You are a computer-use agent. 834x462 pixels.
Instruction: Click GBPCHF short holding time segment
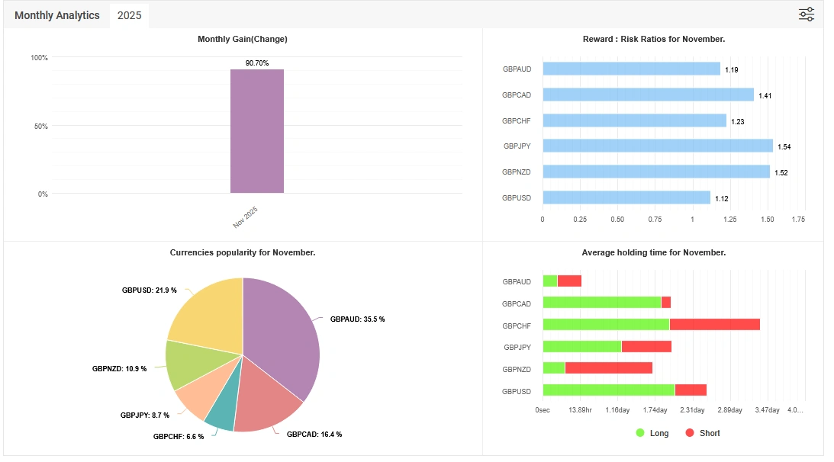tap(714, 325)
